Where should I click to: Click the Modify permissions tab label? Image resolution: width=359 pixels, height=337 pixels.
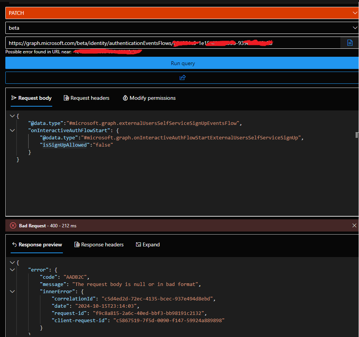(x=152, y=98)
